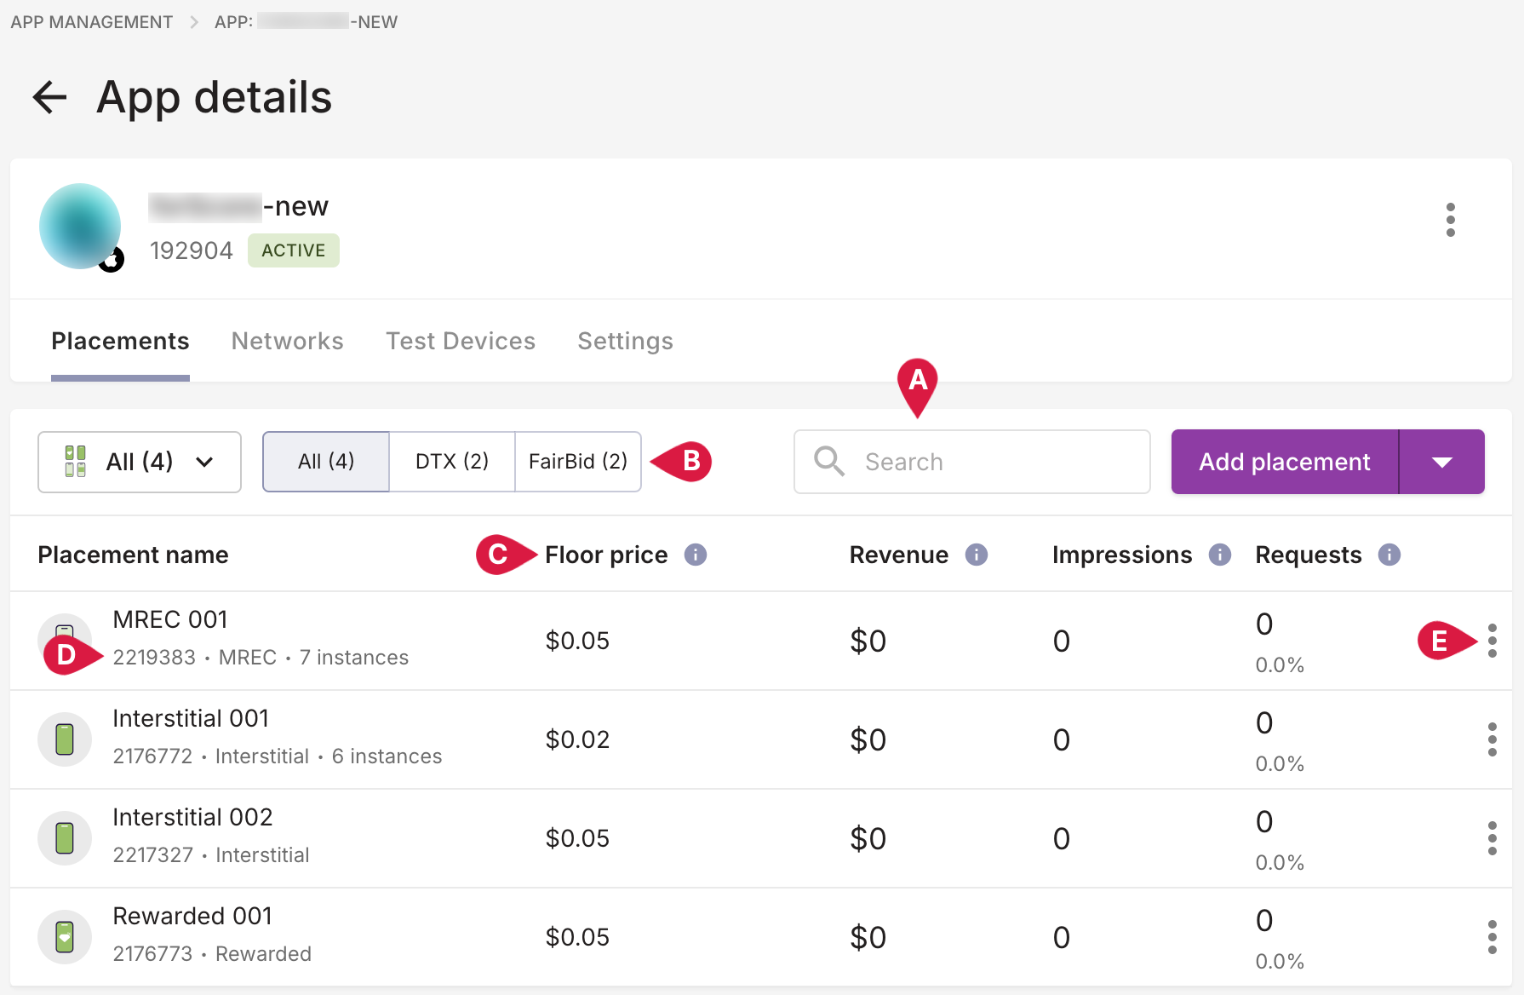Select the All (4) segmented filter
This screenshot has height=995, width=1524.
point(326,462)
